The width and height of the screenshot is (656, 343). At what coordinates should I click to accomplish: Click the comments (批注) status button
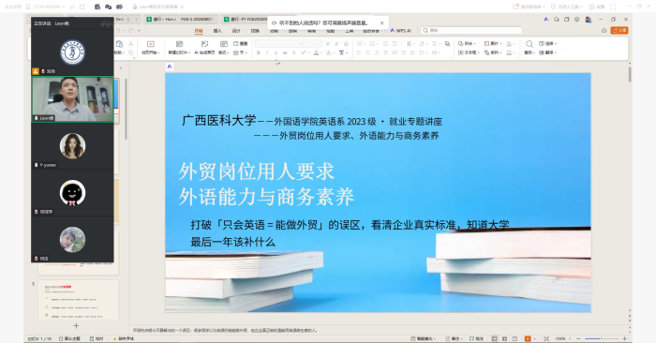pos(476,339)
